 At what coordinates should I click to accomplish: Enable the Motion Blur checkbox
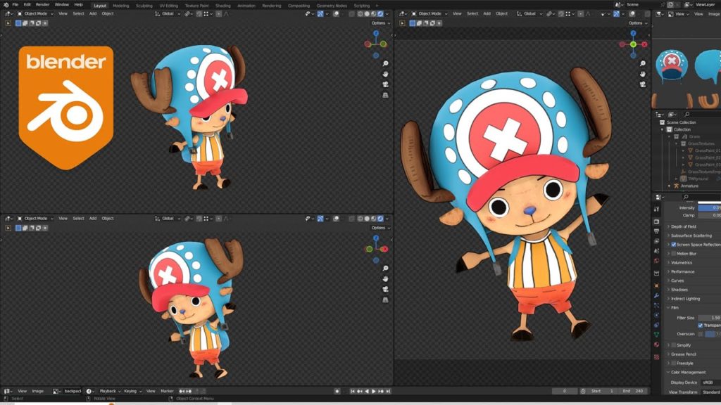(x=674, y=253)
